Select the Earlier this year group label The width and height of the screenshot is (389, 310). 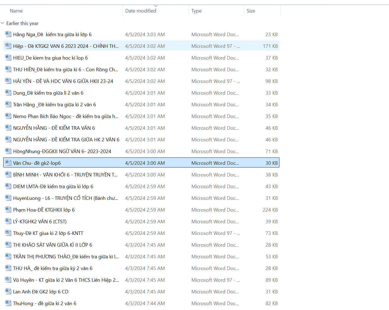(22, 23)
